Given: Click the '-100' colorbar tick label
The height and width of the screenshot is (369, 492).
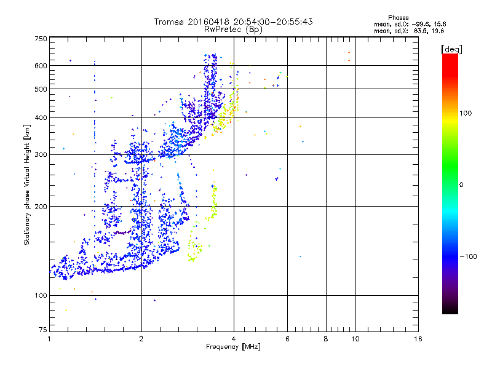Looking at the screenshot, I should (x=468, y=256).
